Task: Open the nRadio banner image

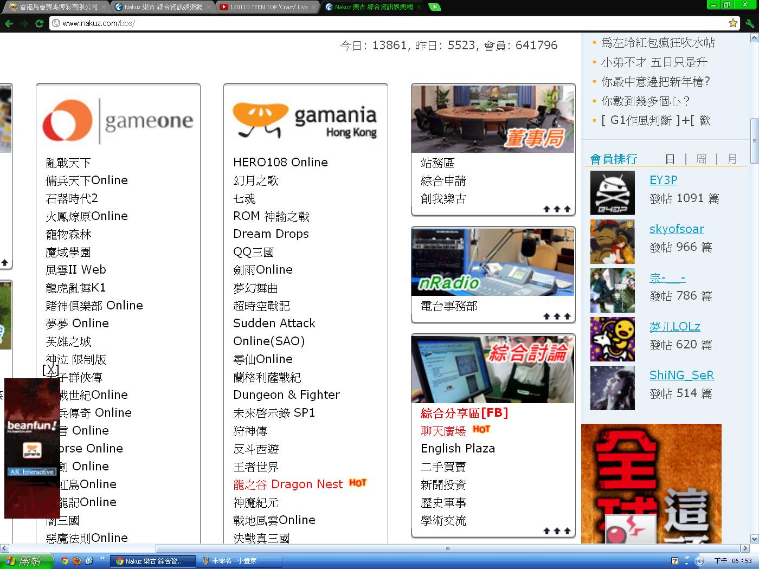Action: click(x=493, y=262)
